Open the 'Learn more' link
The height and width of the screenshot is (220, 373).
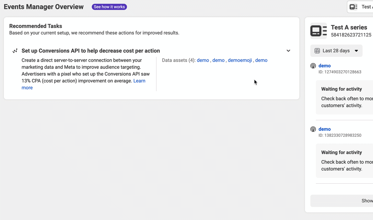(83, 84)
